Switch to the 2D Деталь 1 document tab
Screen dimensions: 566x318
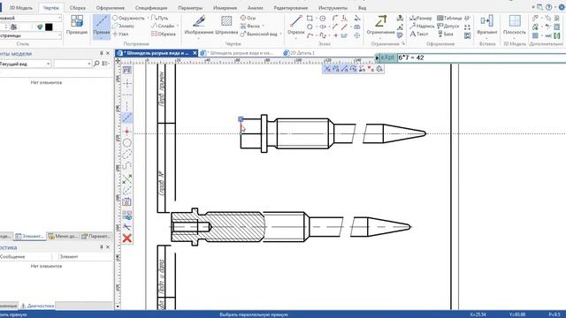299,53
